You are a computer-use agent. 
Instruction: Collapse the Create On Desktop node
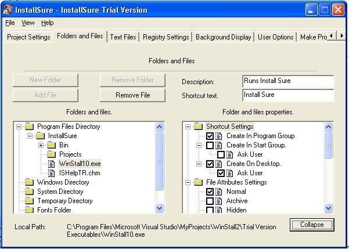199,164
